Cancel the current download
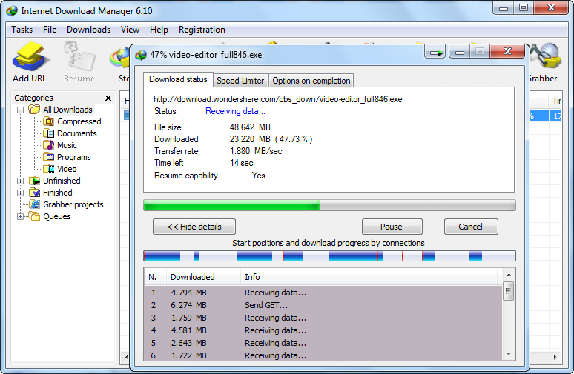This screenshot has width=574, height=374. click(x=471, y=227)
